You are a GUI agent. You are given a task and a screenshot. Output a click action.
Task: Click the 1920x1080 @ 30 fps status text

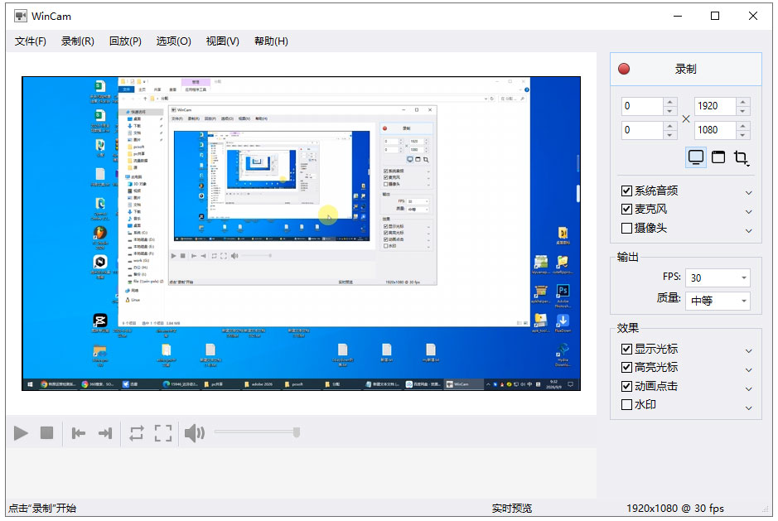click(674, 508)
